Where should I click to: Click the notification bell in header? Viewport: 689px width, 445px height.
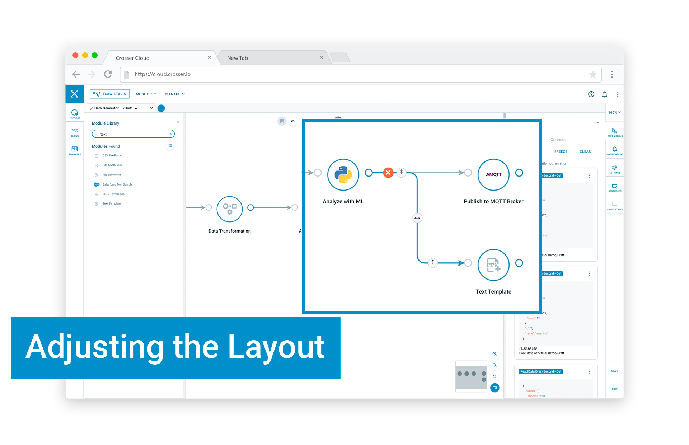pyautogui.click(x=604, y=94)
